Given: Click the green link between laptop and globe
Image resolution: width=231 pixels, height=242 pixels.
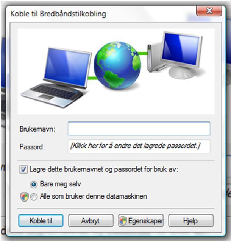Looking at the screenshot, I should [x=92, y=78].
